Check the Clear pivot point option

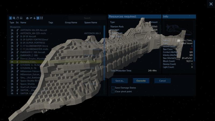click(x=113, y=91)
